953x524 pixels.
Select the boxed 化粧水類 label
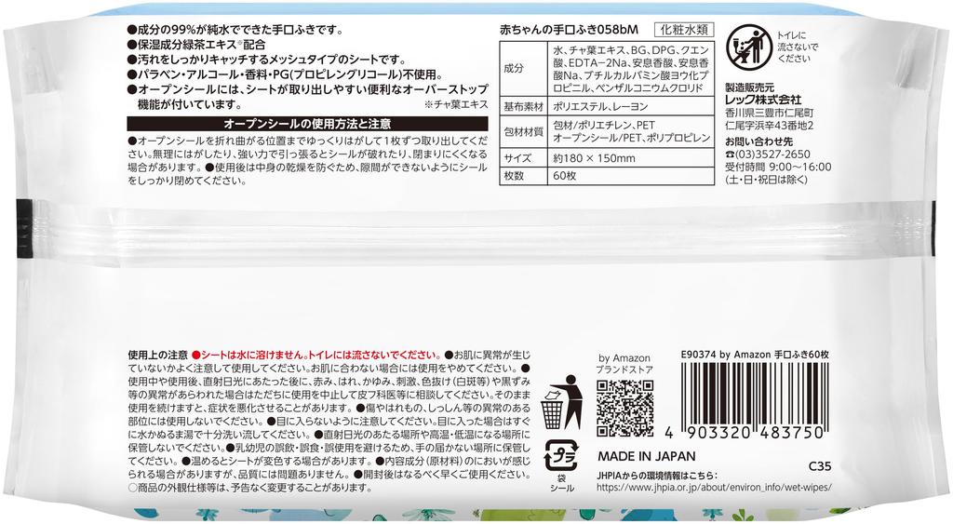(684, 29)
